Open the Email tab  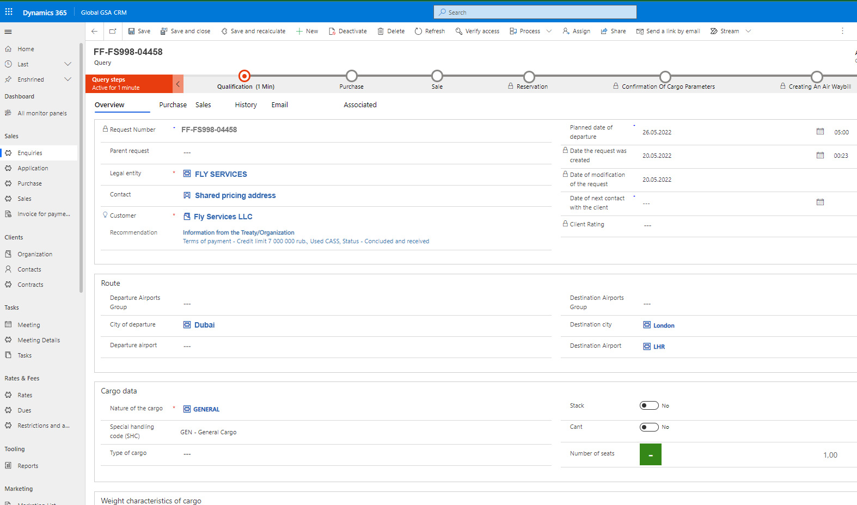tap(279, 105)
